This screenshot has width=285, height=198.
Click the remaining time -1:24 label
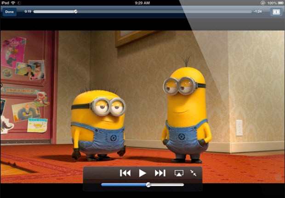tap(258, 12)
